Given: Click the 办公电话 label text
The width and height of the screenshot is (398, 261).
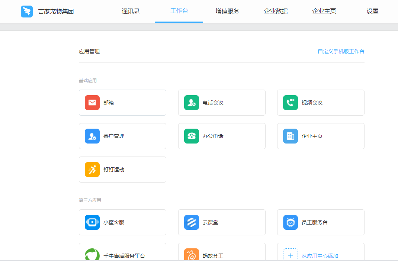Looking at the screenshot, I should tap(213, 136).
